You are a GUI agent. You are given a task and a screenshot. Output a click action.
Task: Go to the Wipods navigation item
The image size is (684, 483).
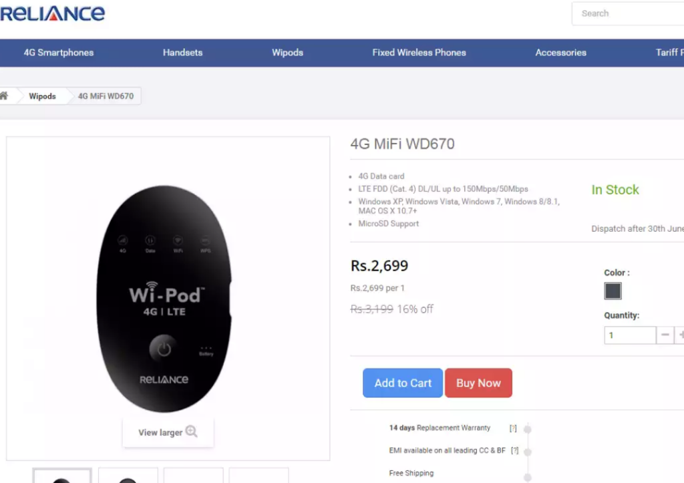pos(287,52)
